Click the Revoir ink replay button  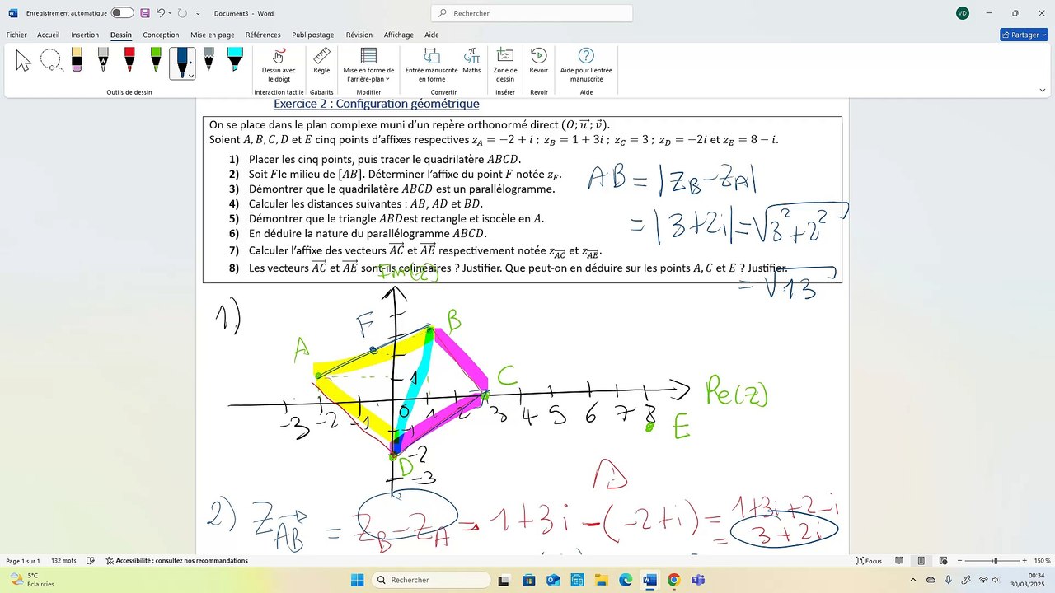click(539, 61)
